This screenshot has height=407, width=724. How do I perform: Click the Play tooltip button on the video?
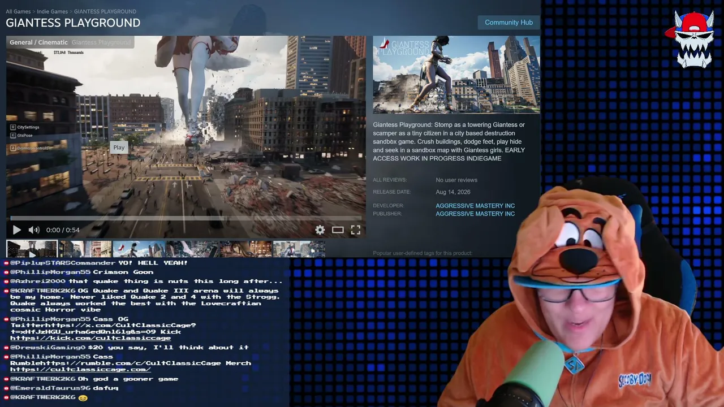click(x=119, y=148)
